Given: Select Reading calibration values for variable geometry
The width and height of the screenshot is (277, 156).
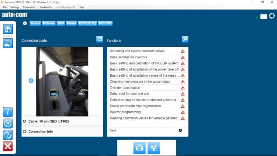Looking at the screenshot, I should click(148, 118).
